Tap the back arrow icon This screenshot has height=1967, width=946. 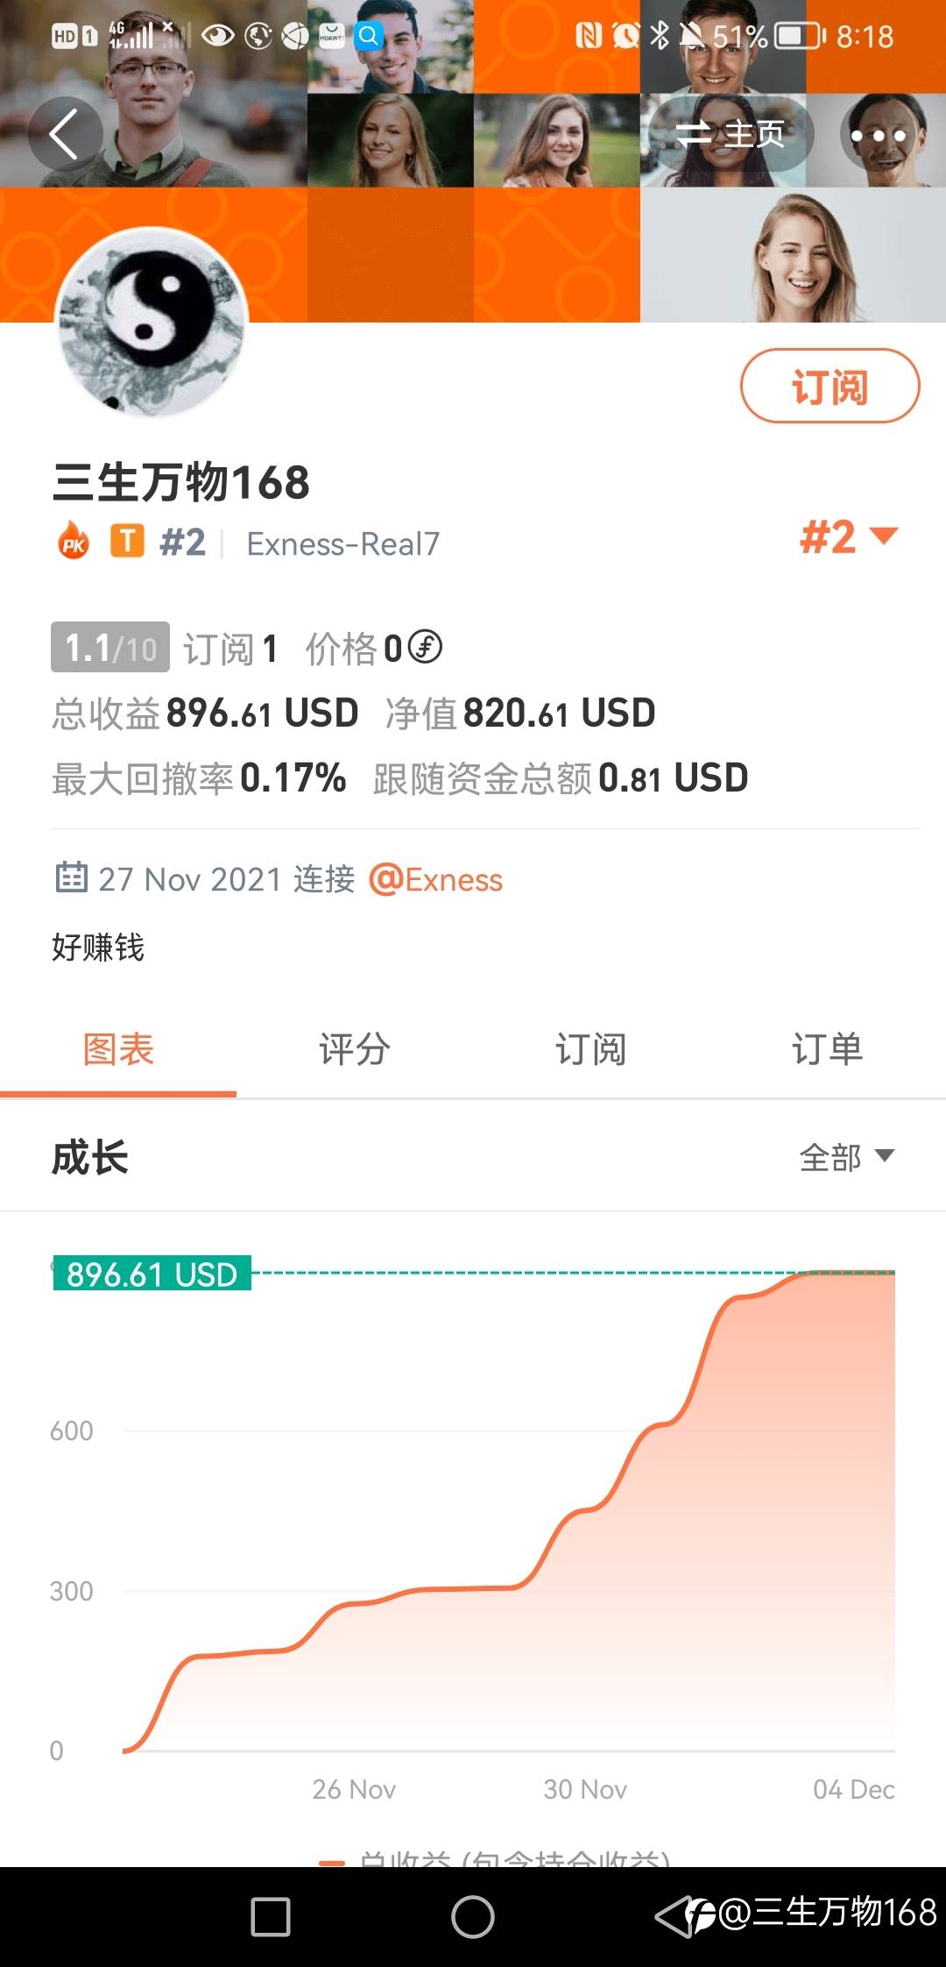[x=65, y=134]
